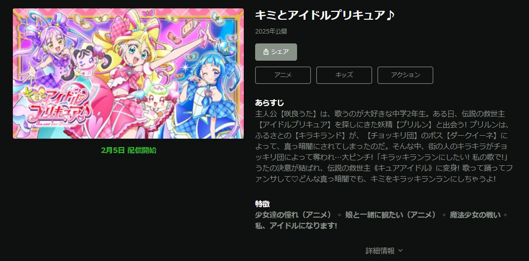Select the アニメ genre tag

click(283, 75)
